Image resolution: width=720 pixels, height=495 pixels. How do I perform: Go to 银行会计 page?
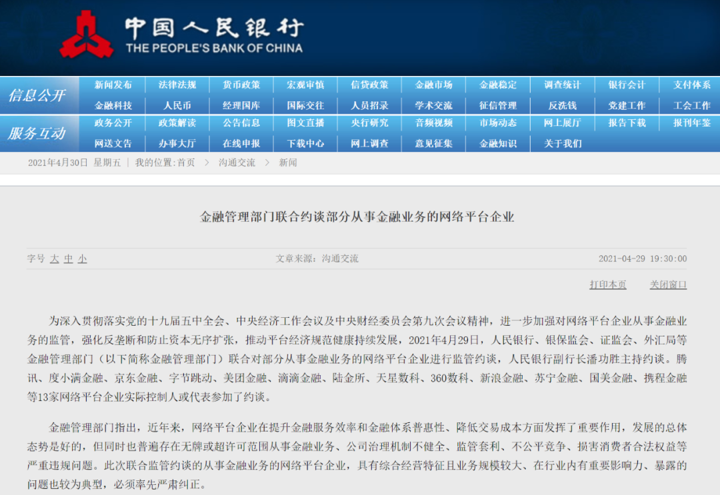click(x=627, y=85)
